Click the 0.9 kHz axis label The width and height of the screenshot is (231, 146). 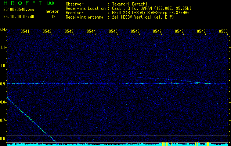[x=3, y=84]
